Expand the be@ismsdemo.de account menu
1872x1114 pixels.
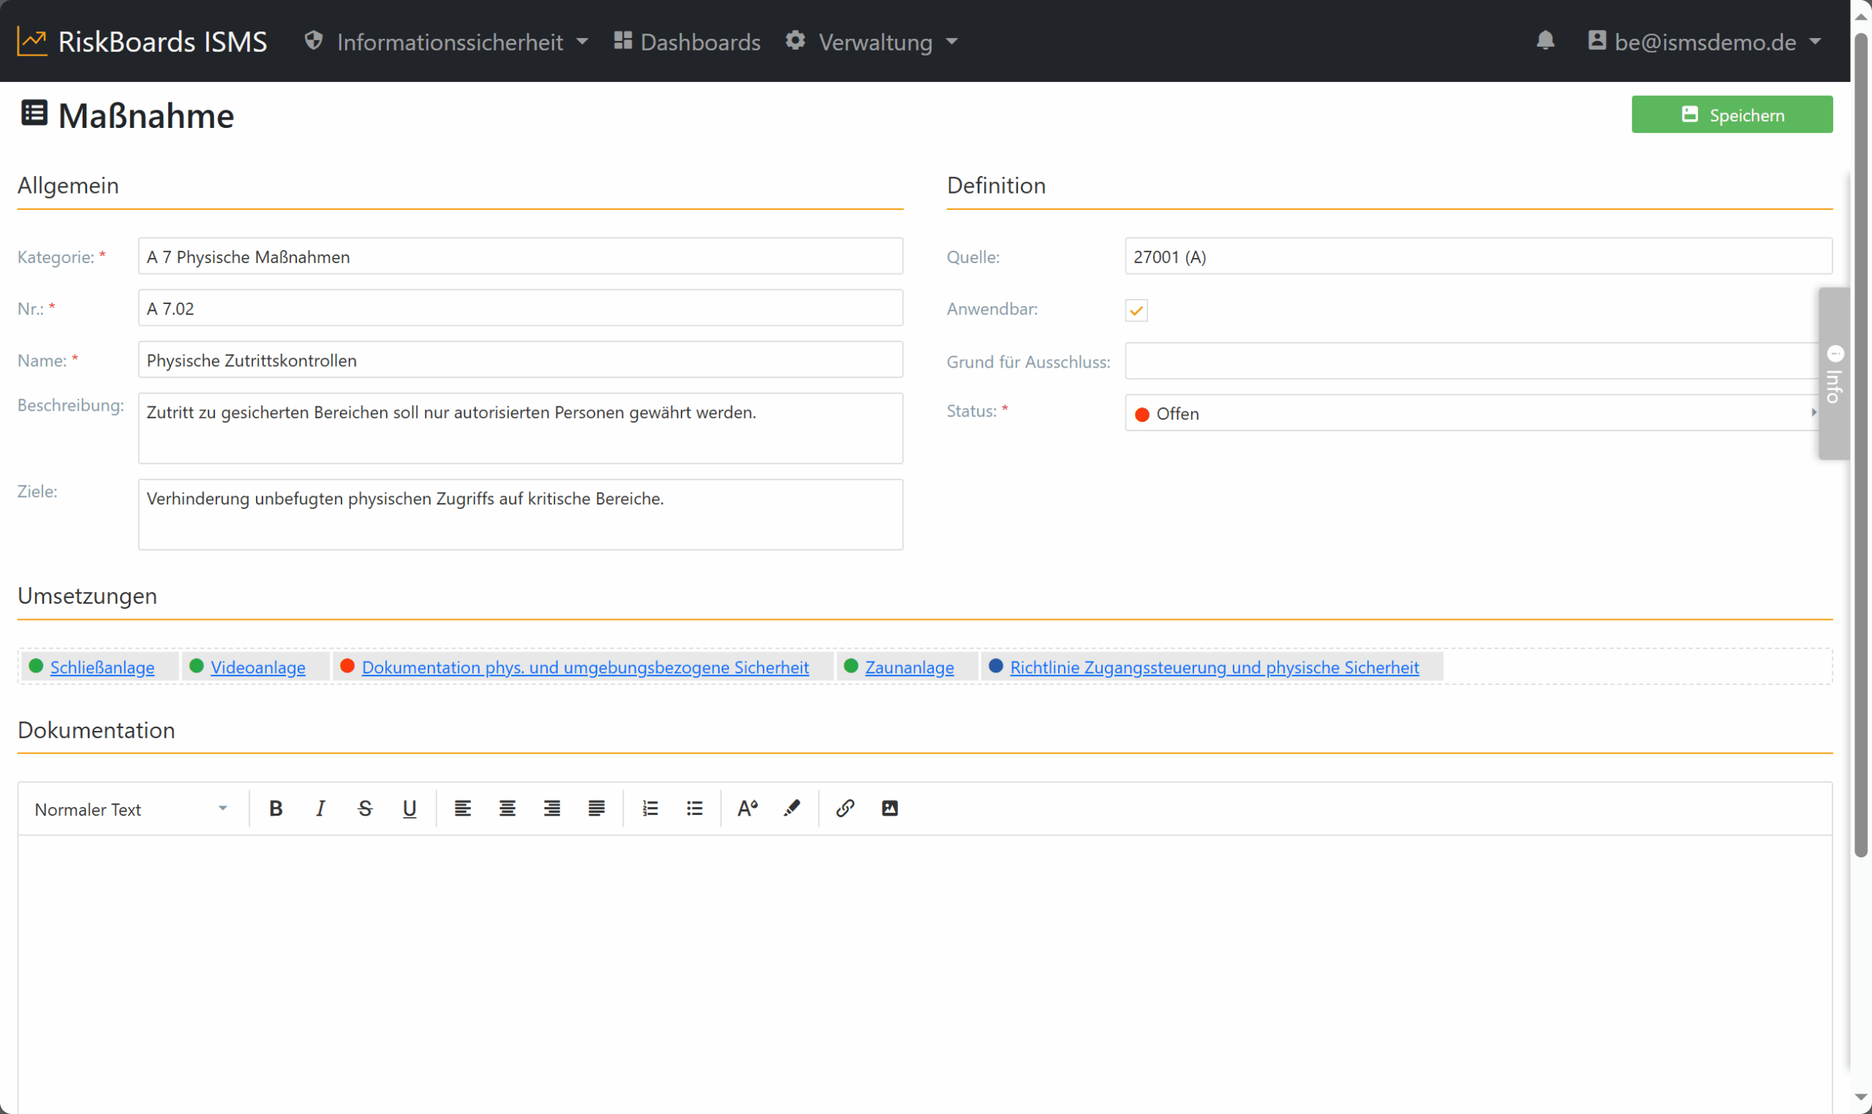[1705, 42]
